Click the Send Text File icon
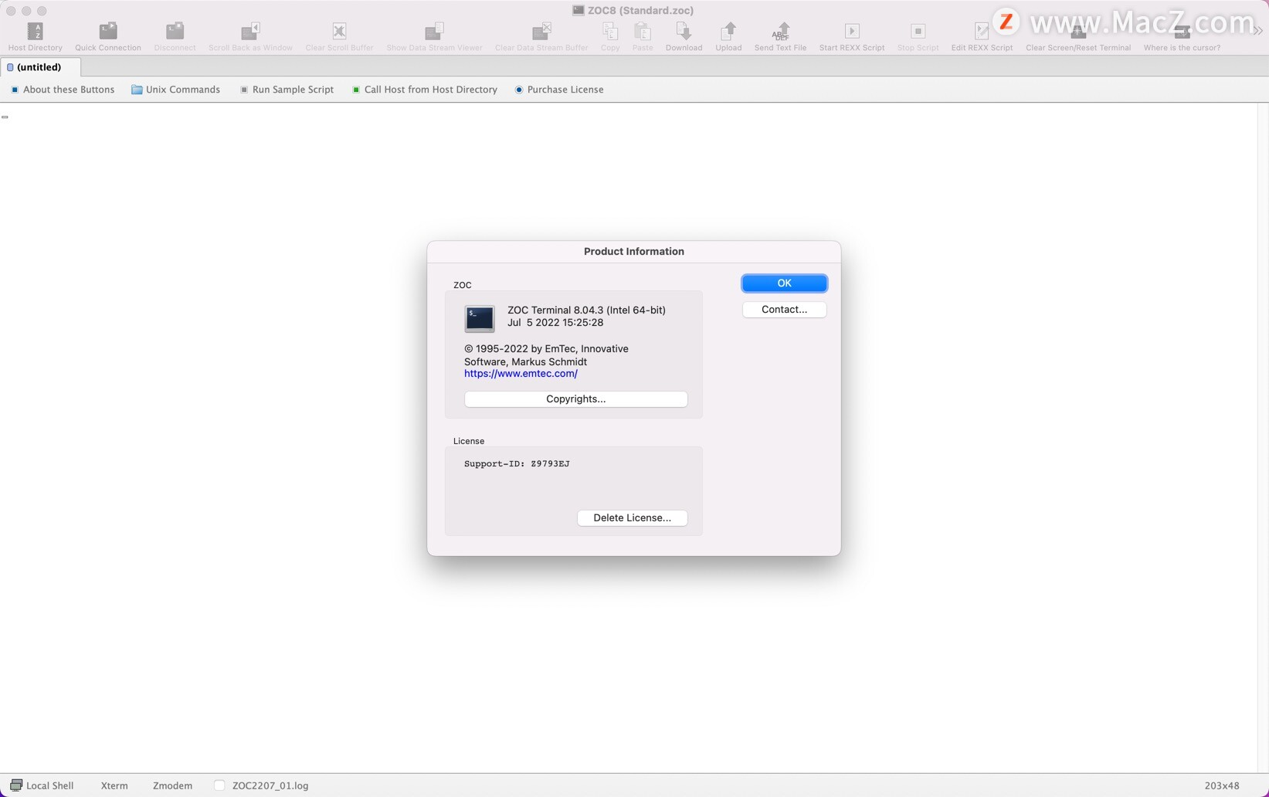The image size is (1269, 797). coord(780,31)
